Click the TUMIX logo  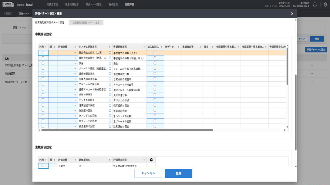[x=8, y=5]
